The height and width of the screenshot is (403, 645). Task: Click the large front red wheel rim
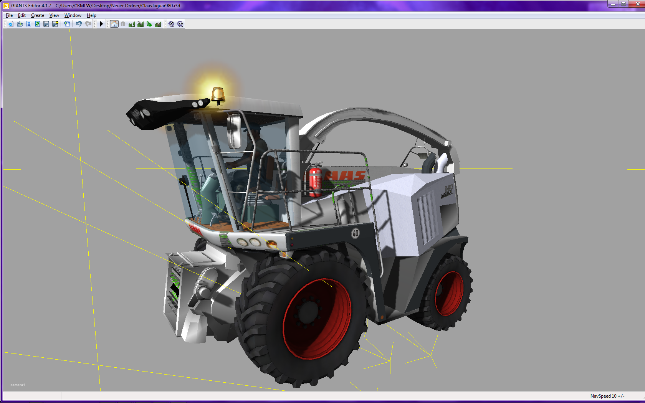click(317, 319)
